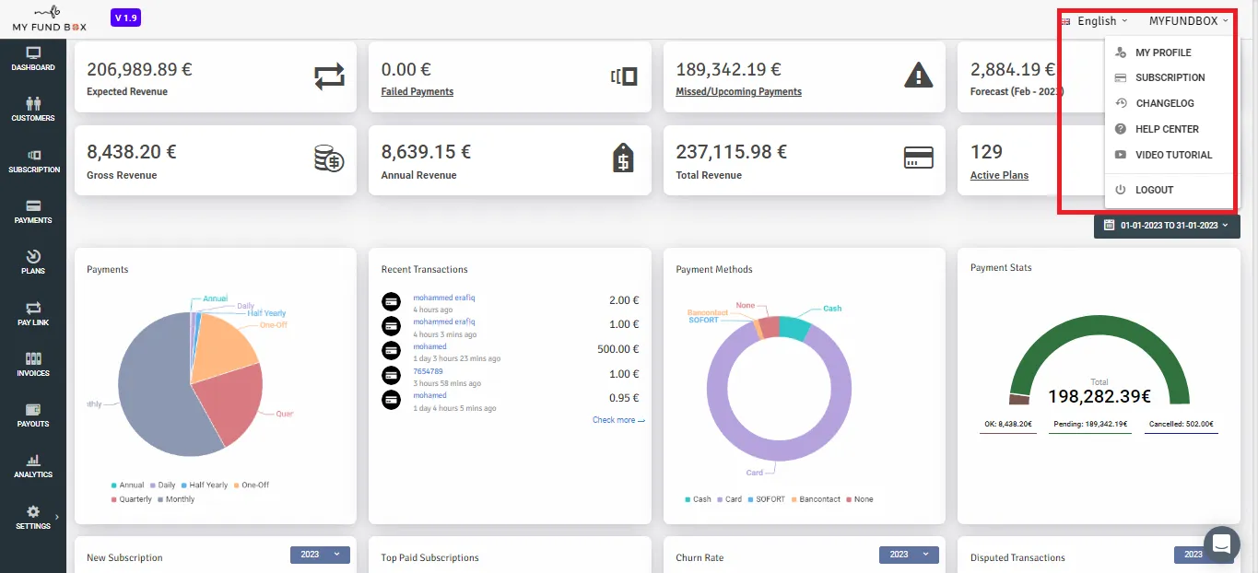Viewport: 1258px width, 573px height.
Task: Toggle Annual series in Payments legend
Action: pyautogui.click(x=128, y=485)
